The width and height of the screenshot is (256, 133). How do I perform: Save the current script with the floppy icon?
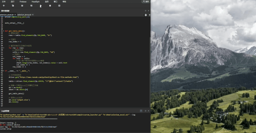(22, 6)
